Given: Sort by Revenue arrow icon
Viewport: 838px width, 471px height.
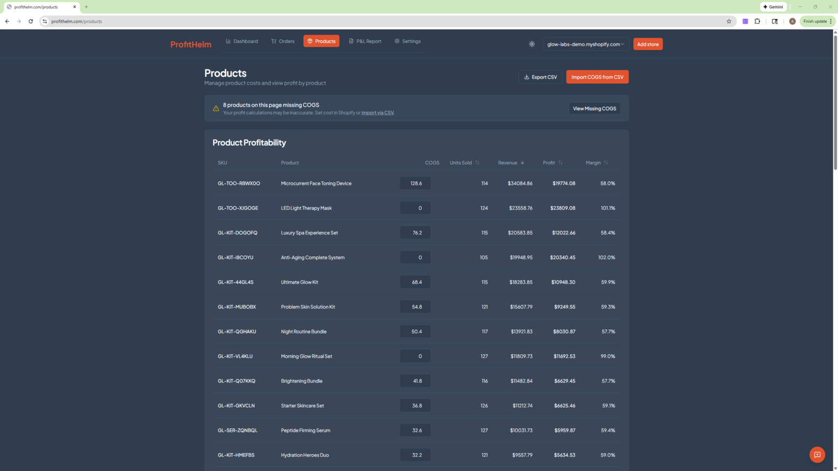Looking at the screenshot, I should pos(522,163).
